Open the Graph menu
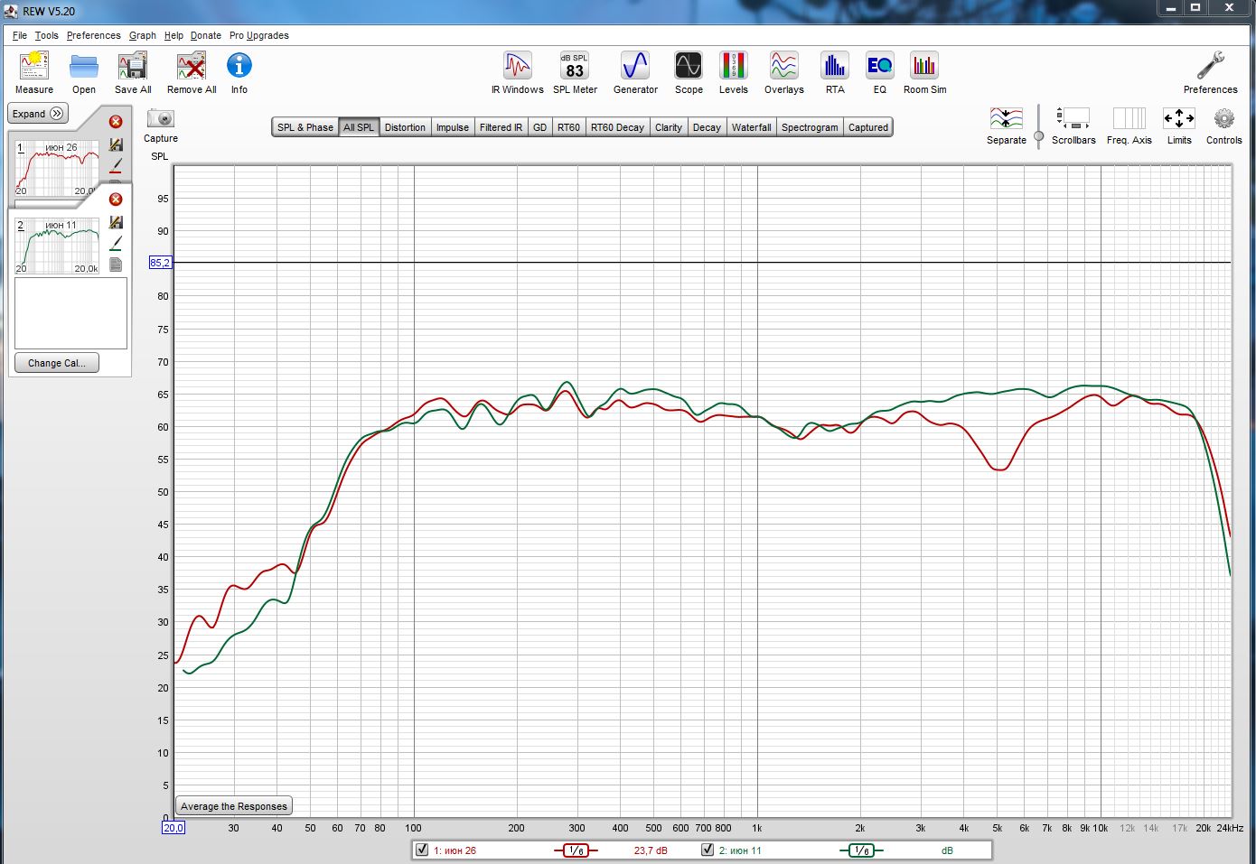1256x864 pixels. tap(142, 35)
